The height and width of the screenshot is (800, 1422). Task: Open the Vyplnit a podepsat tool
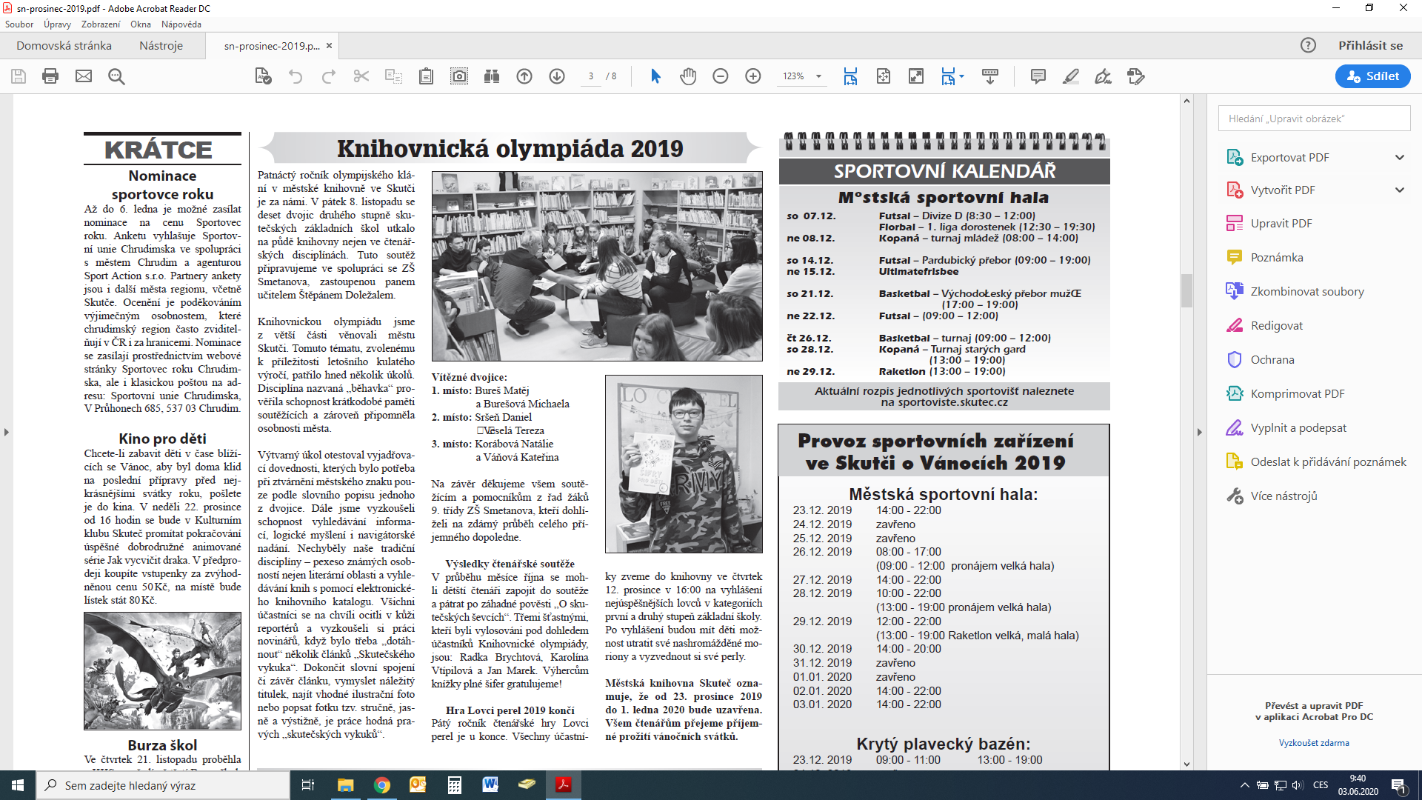[x=1298, y=427]
